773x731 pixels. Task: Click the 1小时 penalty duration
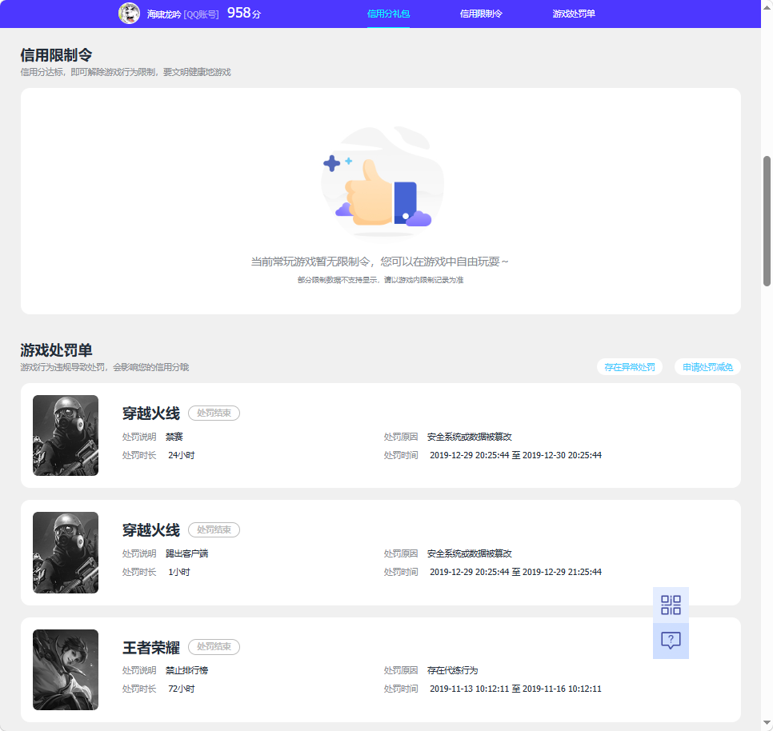[179, 572]
